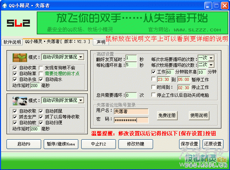The height and width of the screenshot is (170, 230).
Task: Click the 失落者论坛账号登录 group label
Action: (x=116, y=105)
